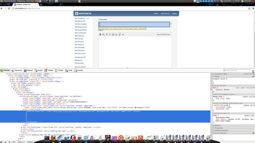Click the music note icon in editor toolbar

pyautogui.click(x=120, y=35)
